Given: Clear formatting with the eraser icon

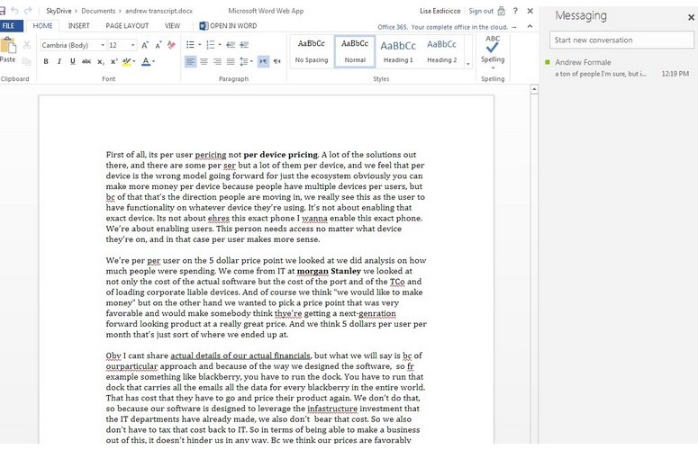Looking at the screenshot, I should point(171,45).
